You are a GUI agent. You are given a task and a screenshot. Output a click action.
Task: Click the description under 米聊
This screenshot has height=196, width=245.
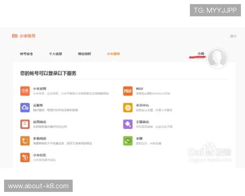(x=149, y=143)
